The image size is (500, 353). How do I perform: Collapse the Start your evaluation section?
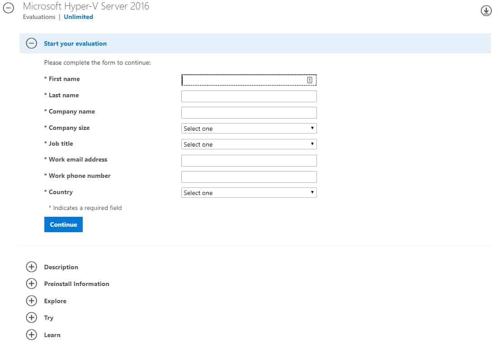tap(32, 43)
